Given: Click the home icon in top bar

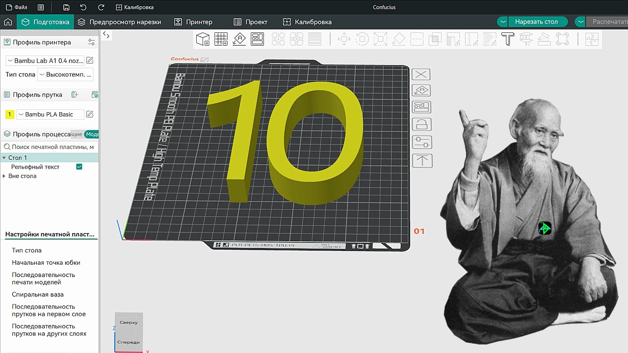Looking at the screenshot, I should tap(8, 22).
